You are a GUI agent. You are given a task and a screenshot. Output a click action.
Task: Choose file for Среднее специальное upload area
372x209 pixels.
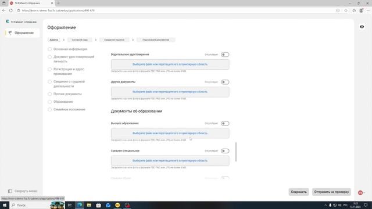point(170,161)
